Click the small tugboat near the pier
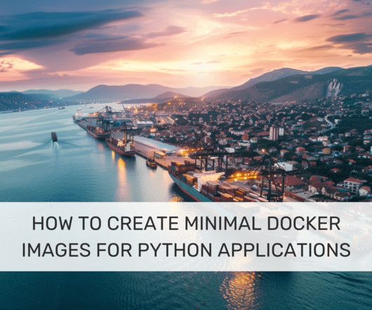The width and height of the screenshot is (372, 310). [x=152, y=163]
